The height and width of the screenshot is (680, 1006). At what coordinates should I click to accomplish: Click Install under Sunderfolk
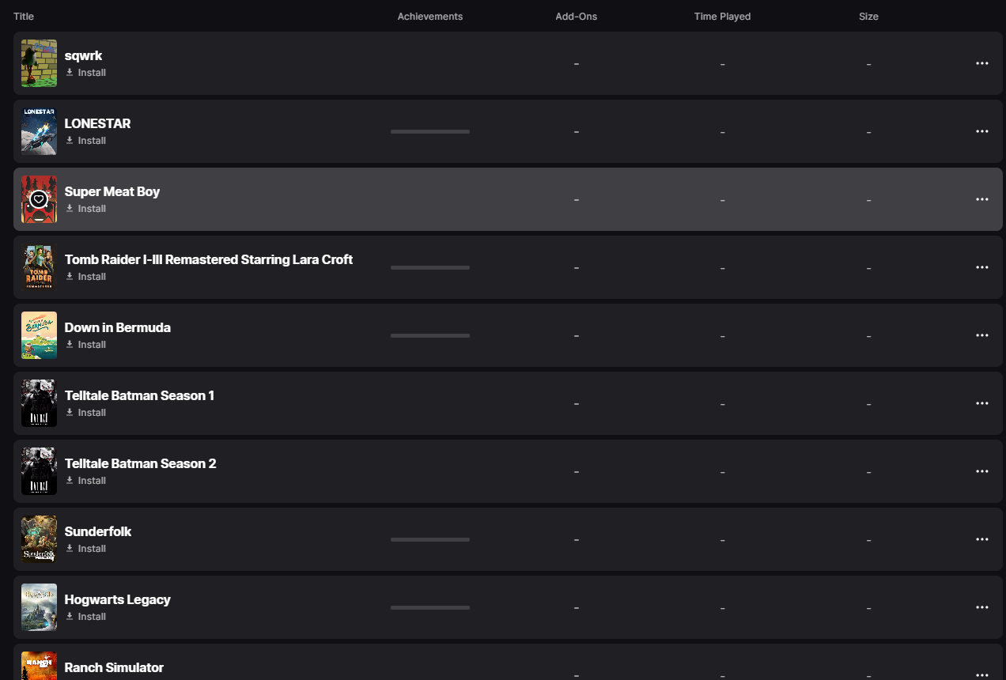(x=85, y=549)
